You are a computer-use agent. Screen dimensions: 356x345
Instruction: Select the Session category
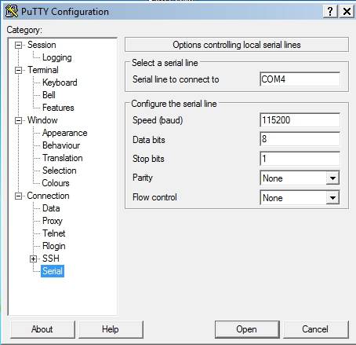coord(42,45)
